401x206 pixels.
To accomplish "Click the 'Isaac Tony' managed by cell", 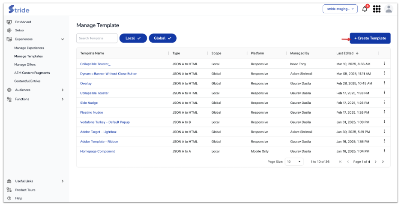I will click(298, 64).
